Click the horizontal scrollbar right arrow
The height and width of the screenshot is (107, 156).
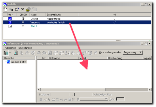pos(150,90)
